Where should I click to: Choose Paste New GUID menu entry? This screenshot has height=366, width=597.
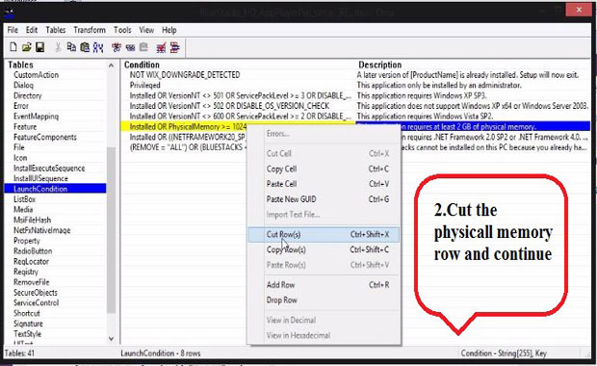(x=324, y=199)
